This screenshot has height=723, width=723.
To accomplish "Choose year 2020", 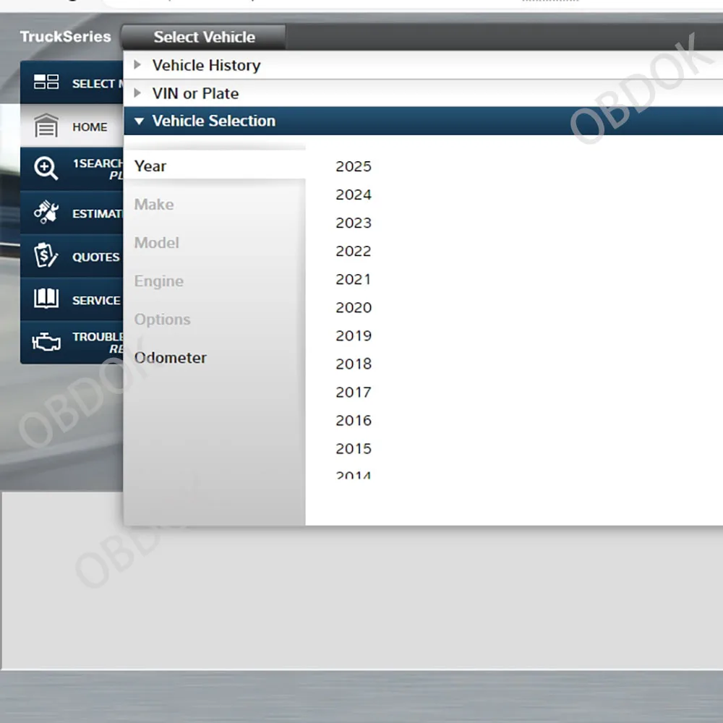I will (x=354, y=307).
